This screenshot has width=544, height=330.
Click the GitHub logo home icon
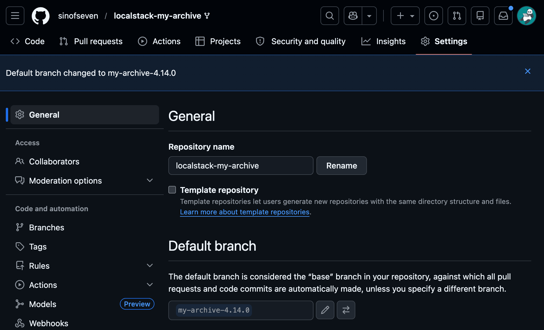[x=41, y=16]
